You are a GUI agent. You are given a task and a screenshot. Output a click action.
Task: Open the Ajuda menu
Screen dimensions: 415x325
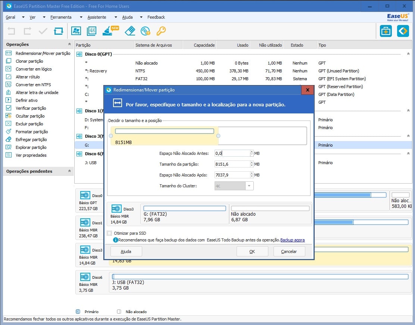127,17
